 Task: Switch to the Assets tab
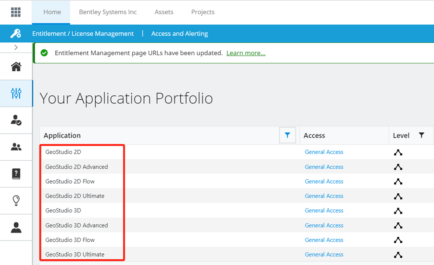pyautogui.click(x=164, y=12)
